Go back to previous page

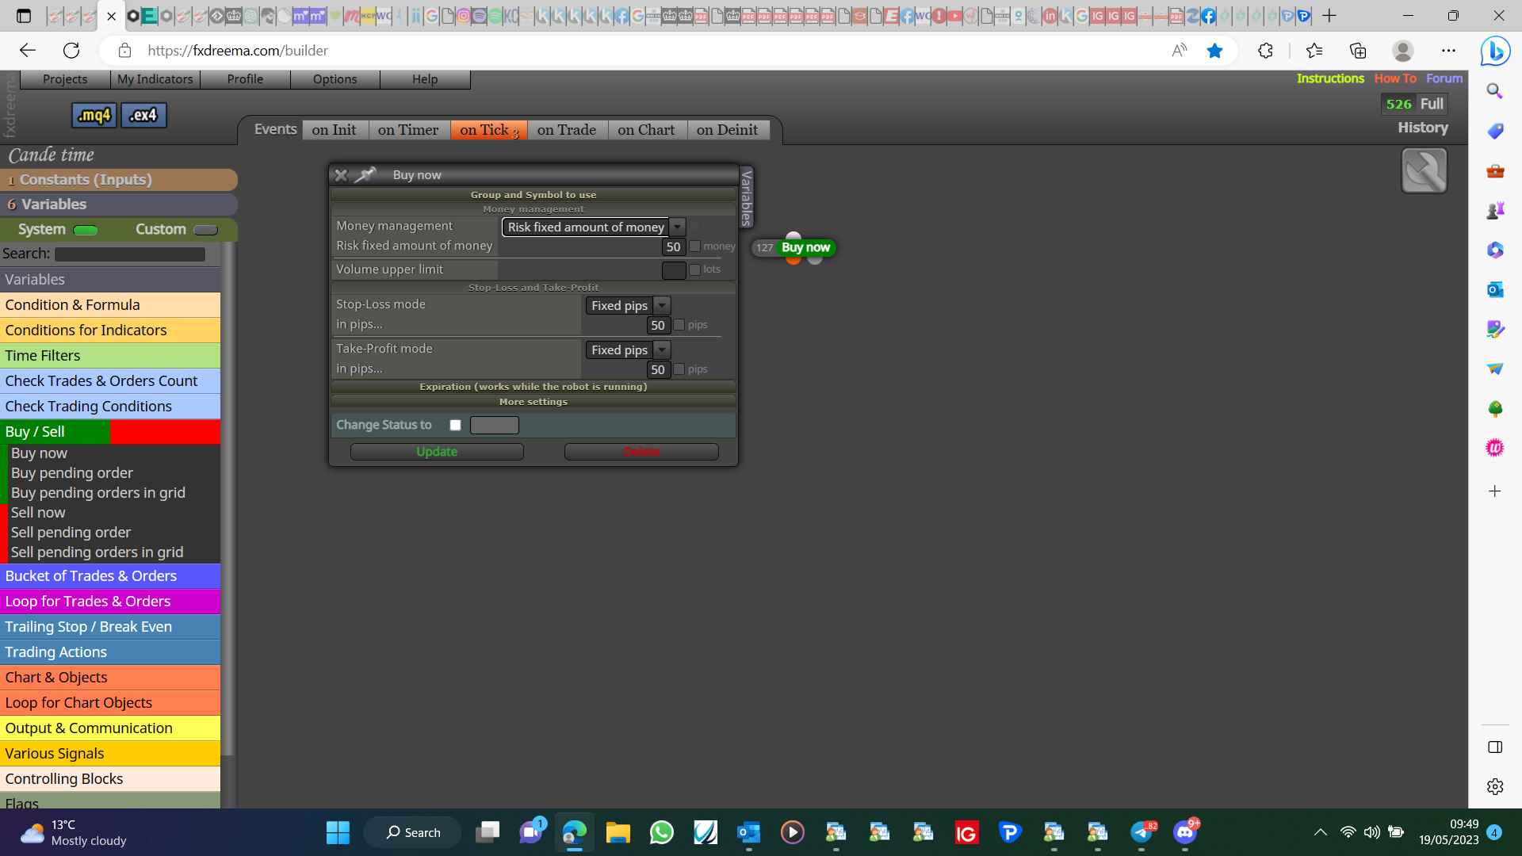point(28,51)
